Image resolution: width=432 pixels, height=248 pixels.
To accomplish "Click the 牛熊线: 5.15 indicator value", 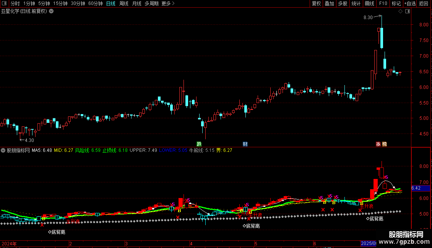I will pyautogui.click(x=202, y=150).
